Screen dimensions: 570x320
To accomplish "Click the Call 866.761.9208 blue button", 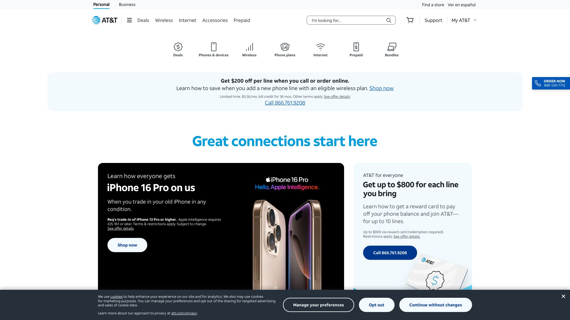I will coord(390,253).
